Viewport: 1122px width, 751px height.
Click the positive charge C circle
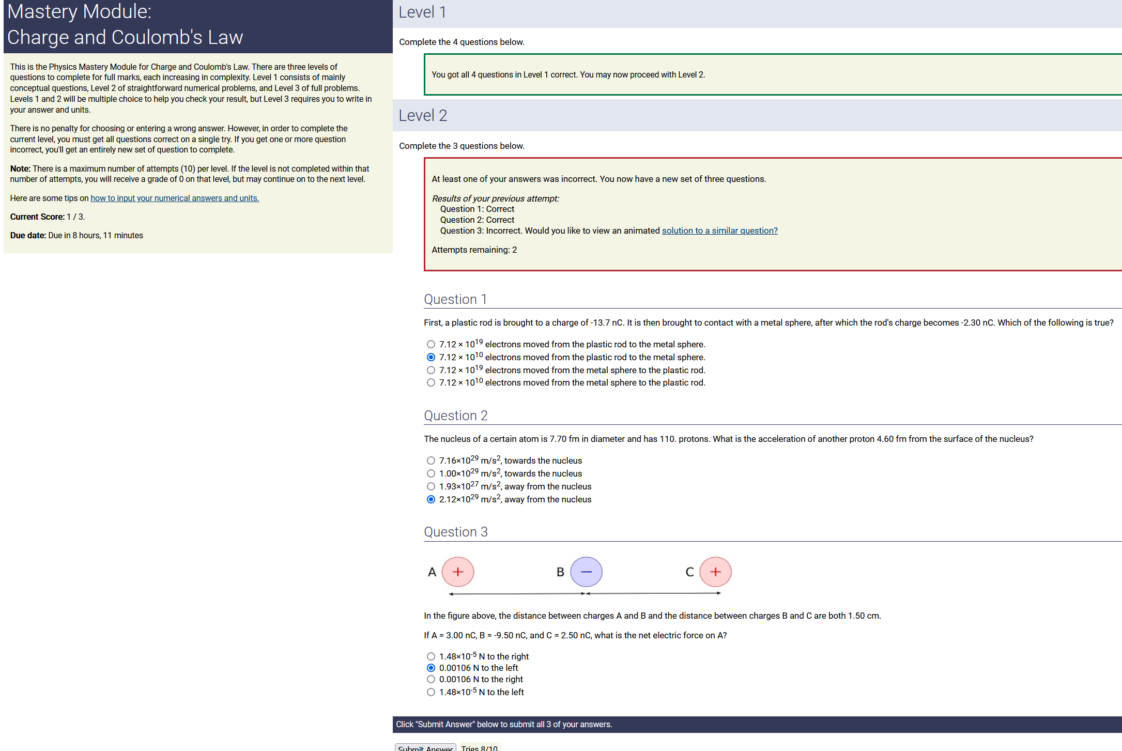click(x=715, y=572)
